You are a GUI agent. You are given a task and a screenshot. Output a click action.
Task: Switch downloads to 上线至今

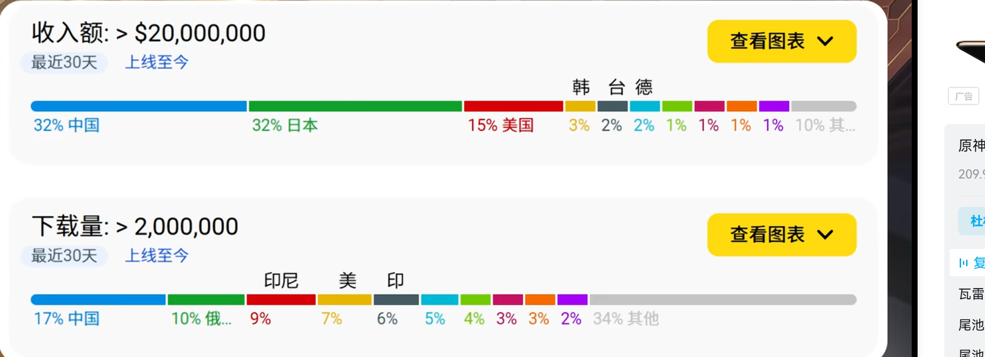pyautogui.click(x=157, y=256)
